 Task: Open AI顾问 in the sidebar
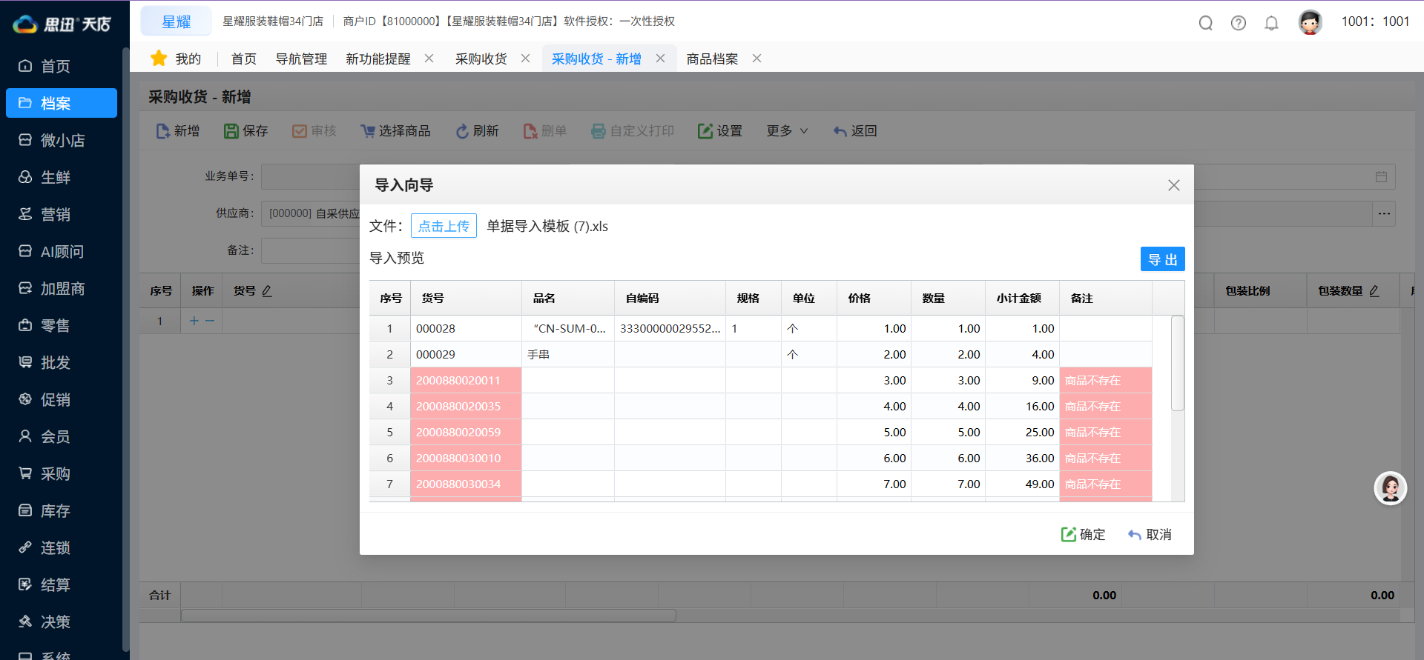click(x=61, y=251)
